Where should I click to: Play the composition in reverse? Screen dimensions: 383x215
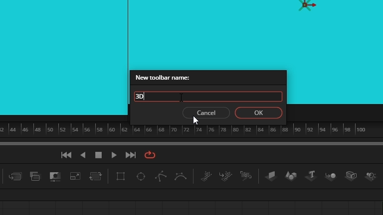(x=83, y=155)
